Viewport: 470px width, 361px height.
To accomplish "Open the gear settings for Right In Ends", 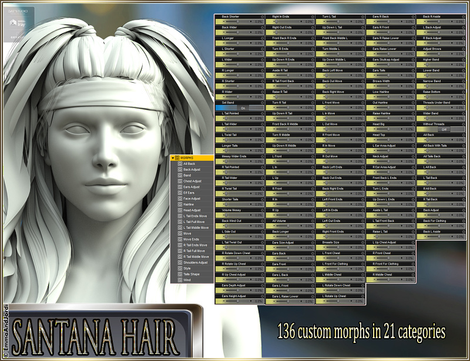I will coord(313,17).
